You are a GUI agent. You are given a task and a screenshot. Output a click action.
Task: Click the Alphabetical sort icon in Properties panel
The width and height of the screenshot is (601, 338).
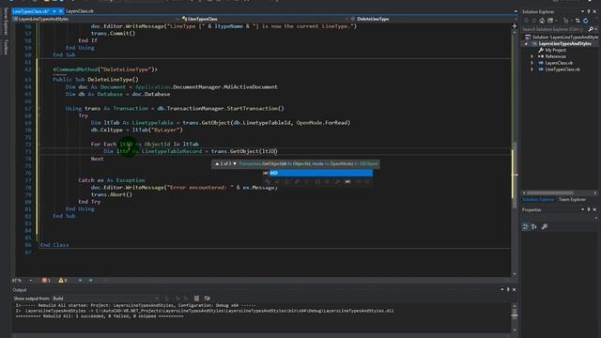[534, 227]
